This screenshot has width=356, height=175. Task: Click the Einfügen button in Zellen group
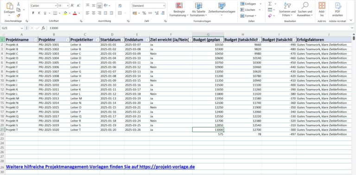point(248,4)
